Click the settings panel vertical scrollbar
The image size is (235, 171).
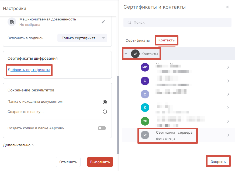coord(118,115)
